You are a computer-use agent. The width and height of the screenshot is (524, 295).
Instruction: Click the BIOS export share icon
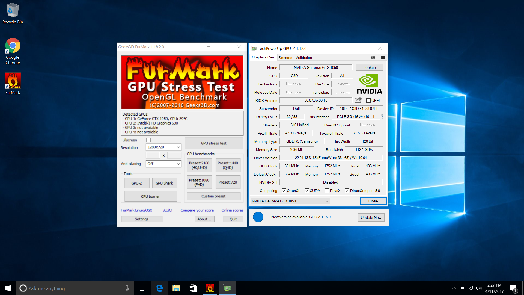tap(358, 100)
